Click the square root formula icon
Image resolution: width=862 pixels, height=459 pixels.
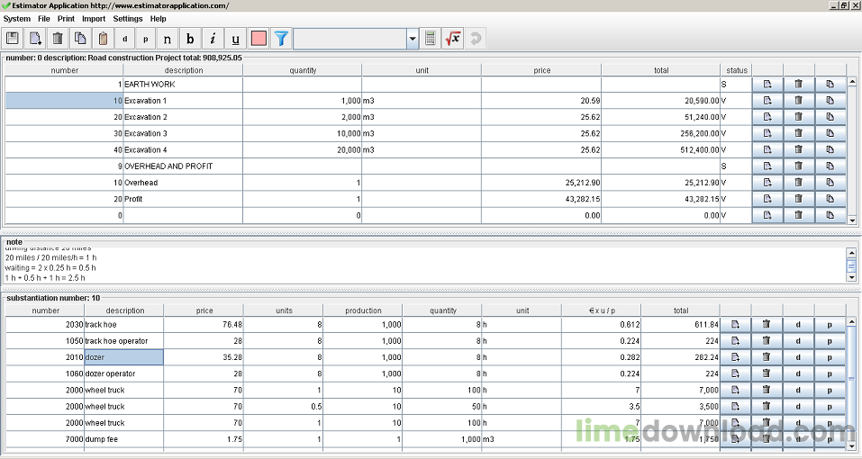point(453,39)
